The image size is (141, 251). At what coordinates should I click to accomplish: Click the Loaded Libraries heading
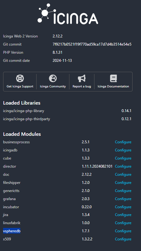[22, 103]
